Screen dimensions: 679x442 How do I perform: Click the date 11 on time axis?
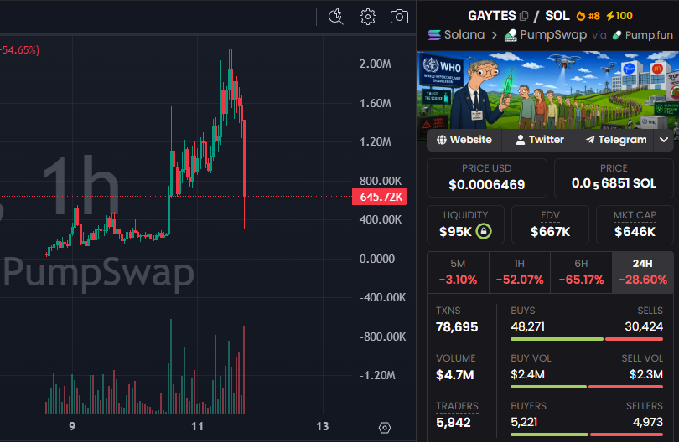click(197, 426)
